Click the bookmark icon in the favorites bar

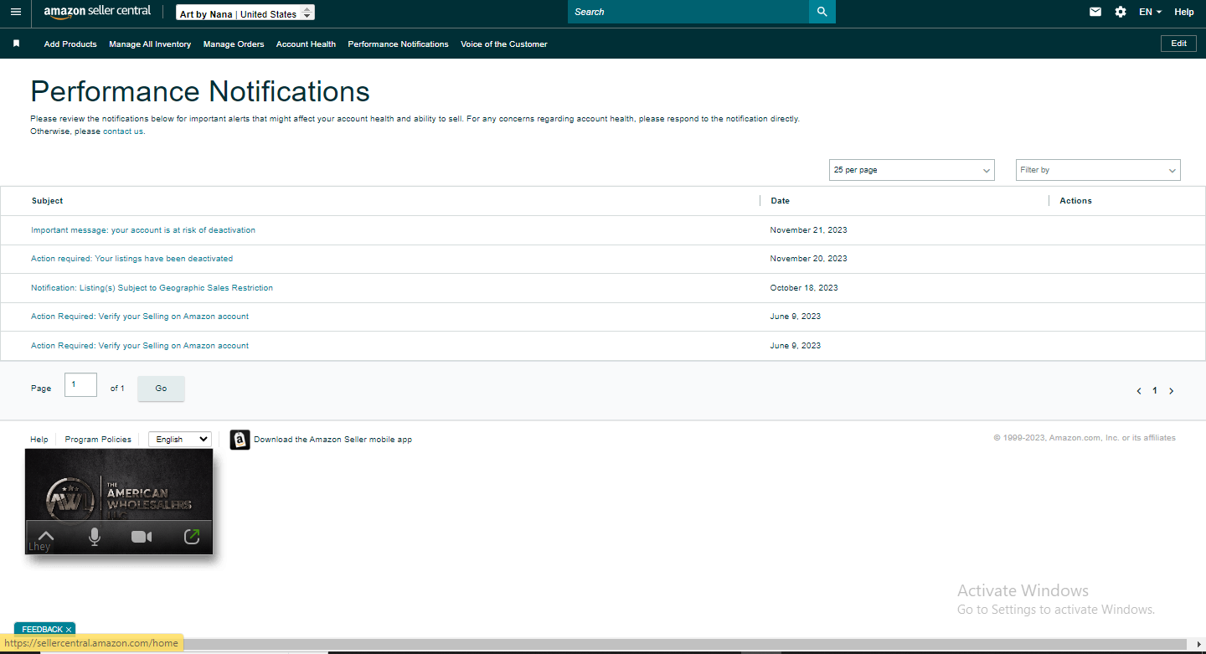click(x=16, y=44)
